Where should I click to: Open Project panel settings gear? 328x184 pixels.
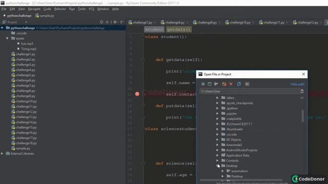tap(115, 22)
